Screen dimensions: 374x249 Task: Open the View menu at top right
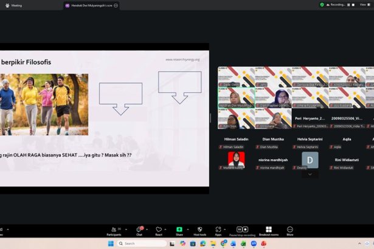363,4
